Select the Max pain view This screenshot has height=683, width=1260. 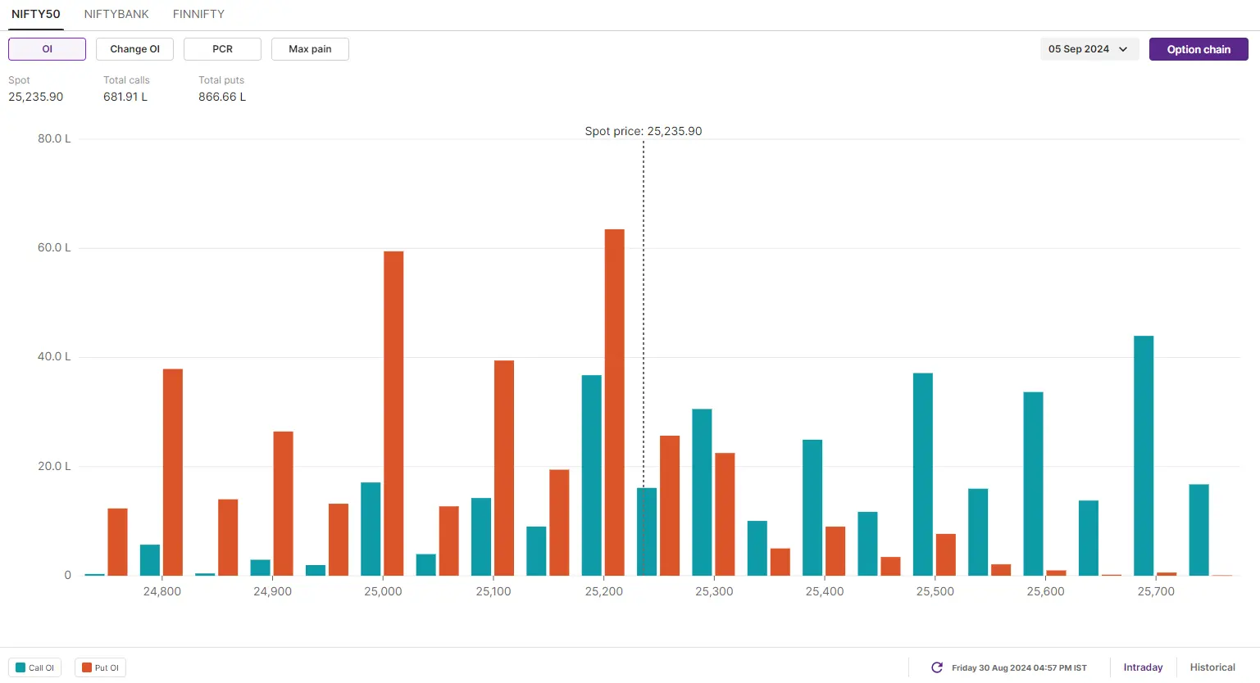coord(310,49)
